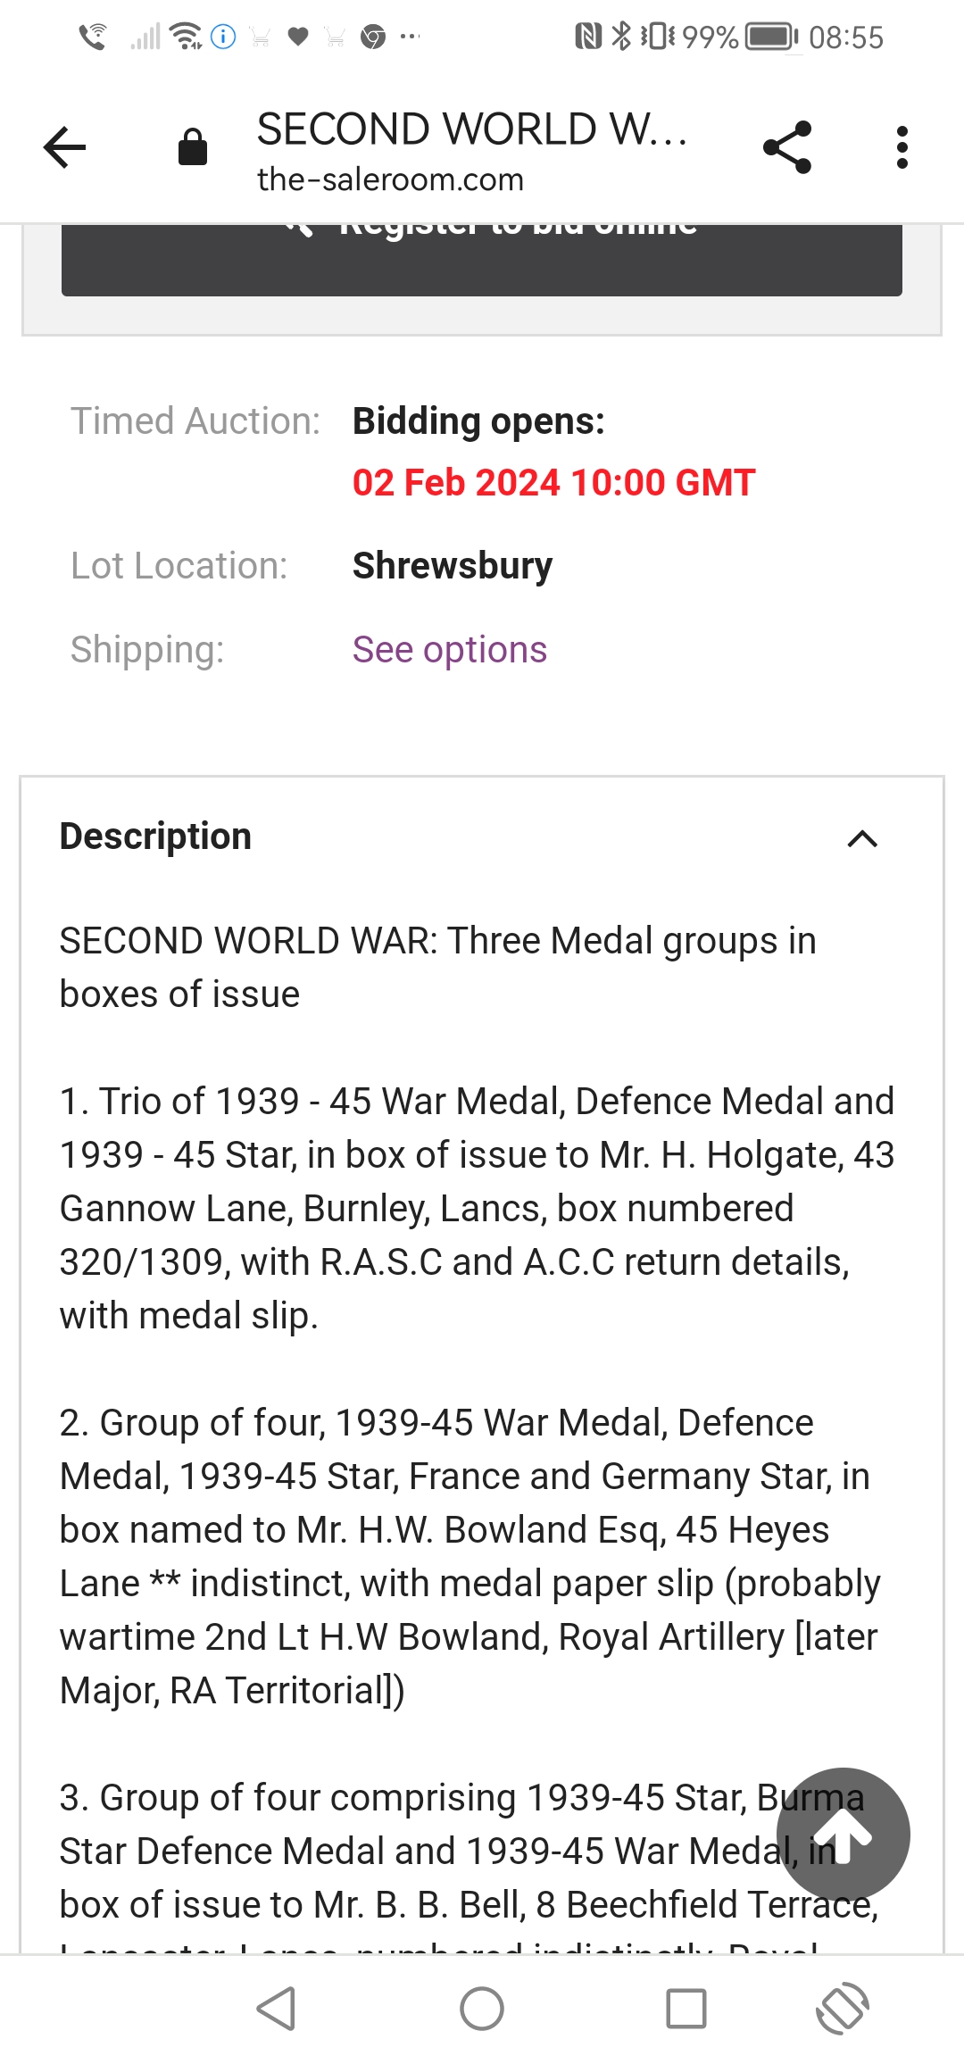Tap the scroll-to-top arrow button
Image resolution: width=964 pixels, height=2064 pixels.
(843, 1834)
